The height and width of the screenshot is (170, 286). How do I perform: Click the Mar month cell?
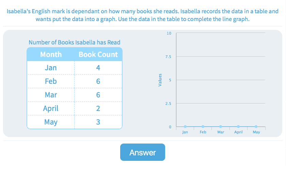51,95
